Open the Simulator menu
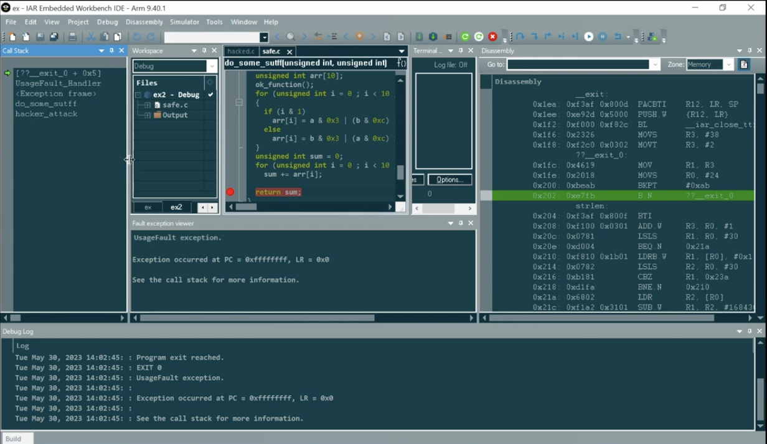Image resolution: width=767 pixels, height=444 pixels. [x=184, y=22]
